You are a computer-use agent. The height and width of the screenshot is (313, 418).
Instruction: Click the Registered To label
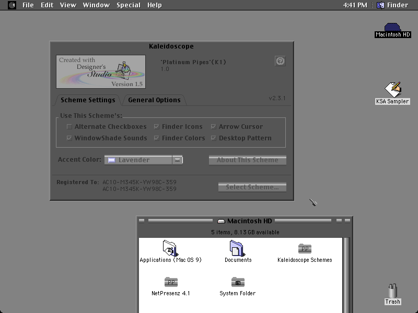point(77,182)
